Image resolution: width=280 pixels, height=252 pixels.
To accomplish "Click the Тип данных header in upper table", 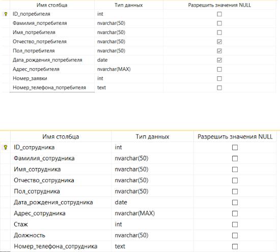I will click(129, 5).
